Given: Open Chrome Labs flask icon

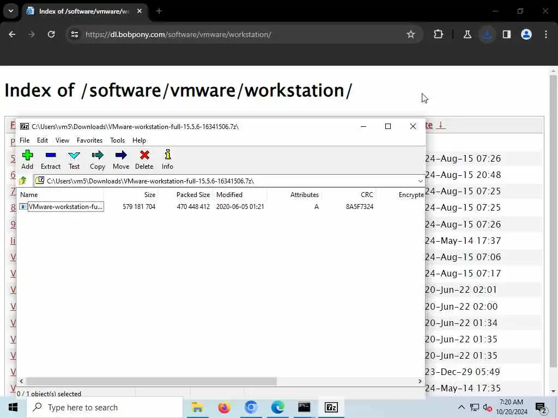Looking at the screenshot, I should pos(467,34).
